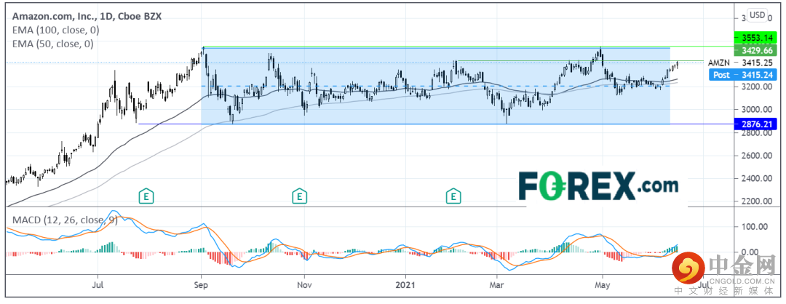
Task: Open the EMA (50, close, 0) indicator legend
Action: [52, 44]
